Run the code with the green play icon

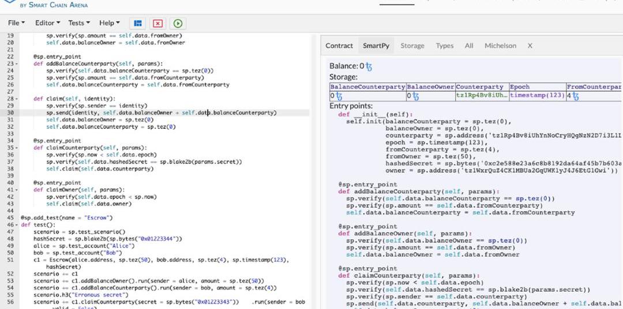pyautogui.click(x=178, y=24)
